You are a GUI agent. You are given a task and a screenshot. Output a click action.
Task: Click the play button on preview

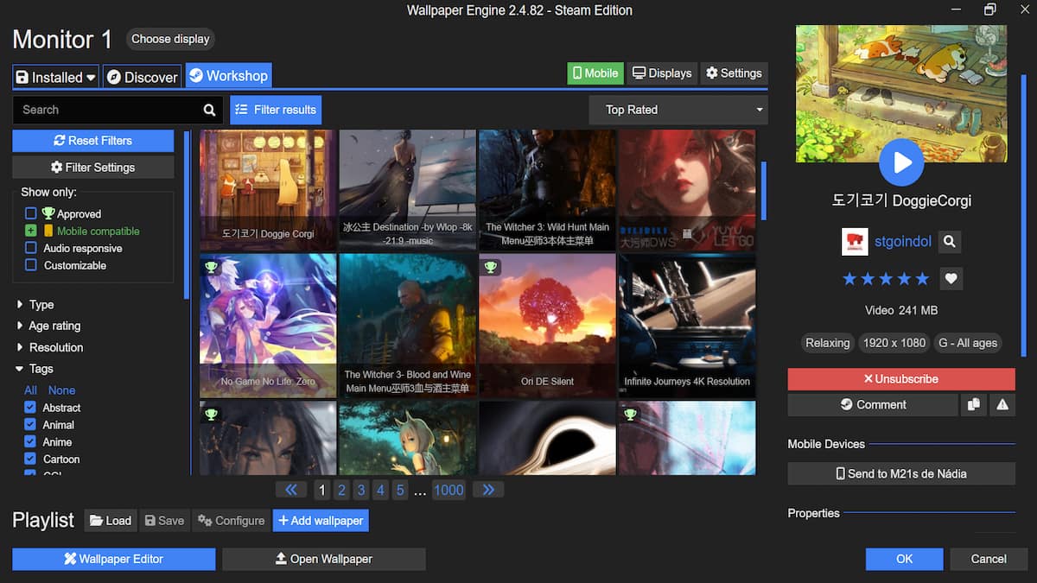tap(901, 162)
